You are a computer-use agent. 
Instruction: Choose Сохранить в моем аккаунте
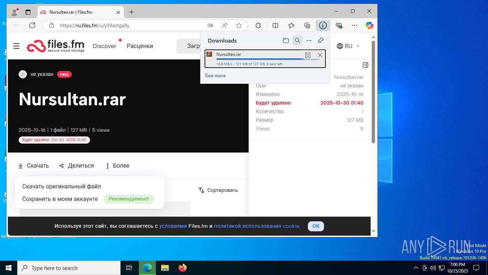[60, 199]
